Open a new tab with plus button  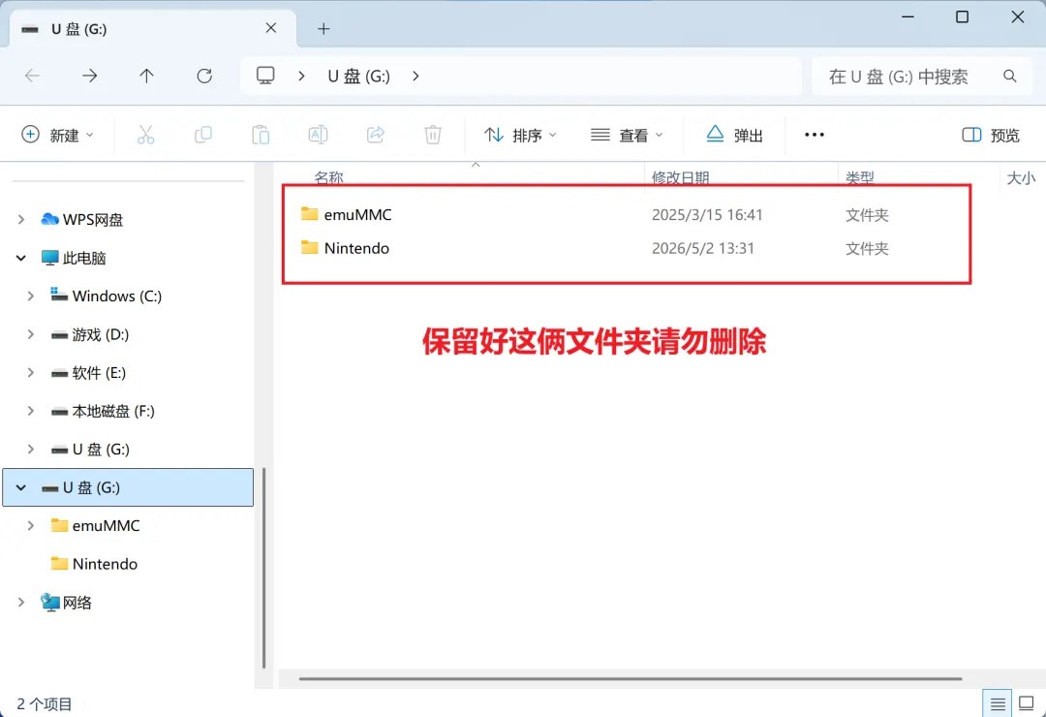pos(323,29)
